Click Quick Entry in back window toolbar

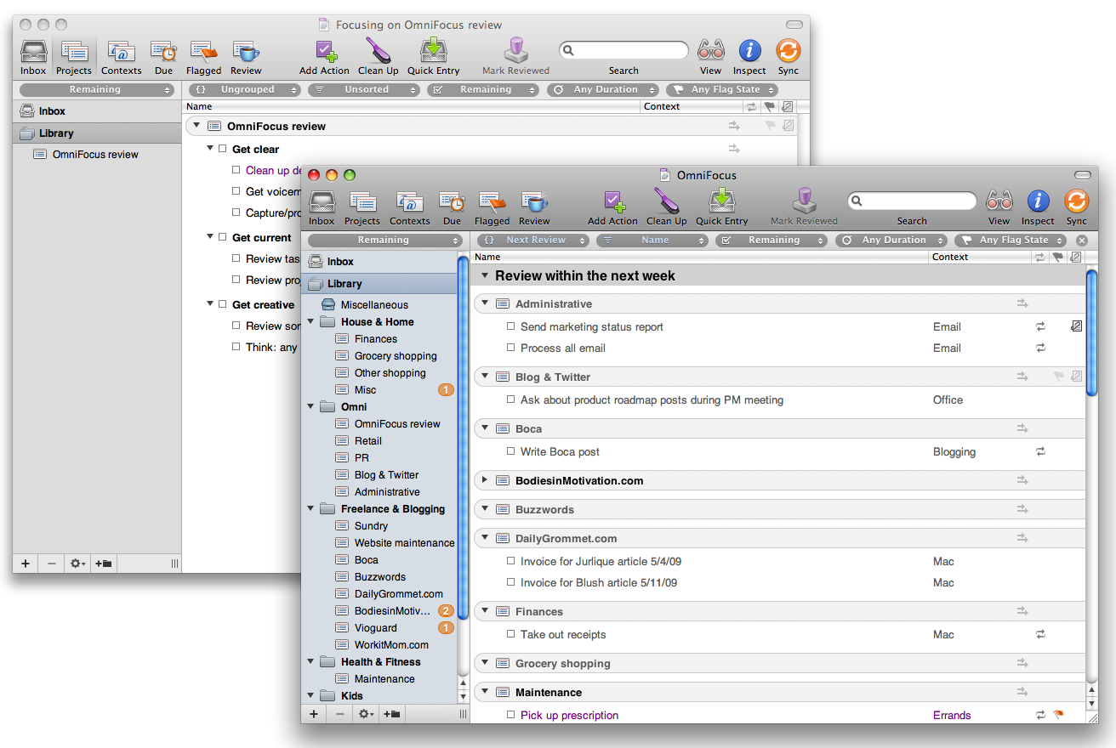point(434,56)
